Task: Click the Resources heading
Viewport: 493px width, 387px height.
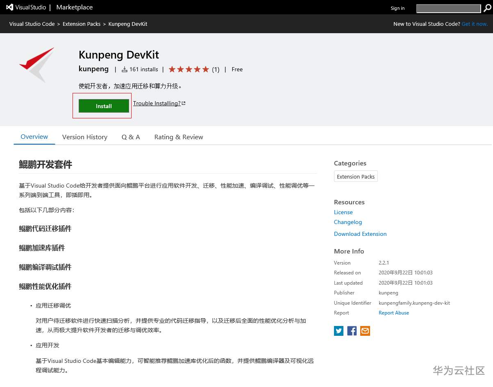Action: click(x=349, y=202)
